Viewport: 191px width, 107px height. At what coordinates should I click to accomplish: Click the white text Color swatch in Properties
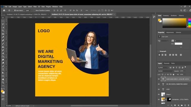[x=178, y=44]
